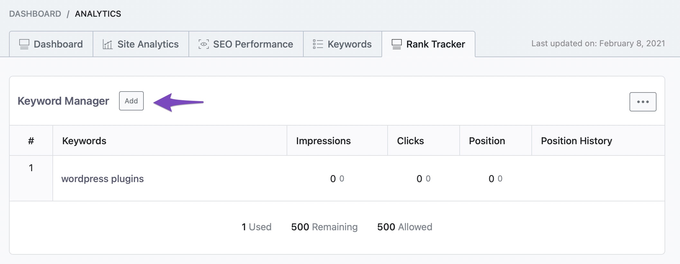Open the wordpress plugins keyword

point(103,179)
